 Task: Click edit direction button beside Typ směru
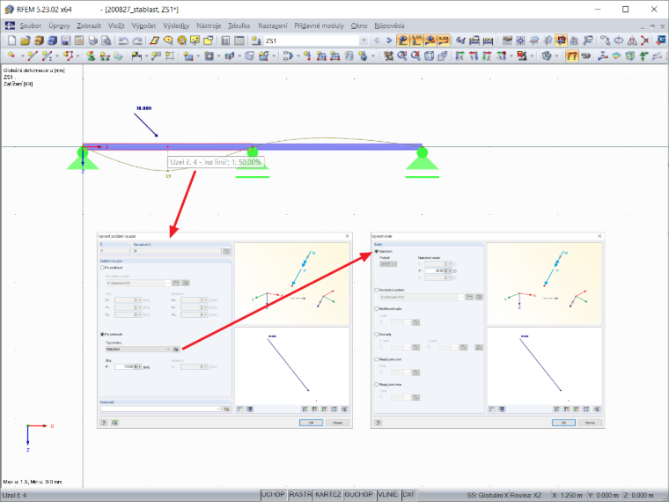[176, 349]
